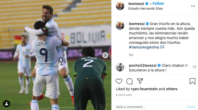198x110 pixels.
Task: Show tagged people icon on photo
Action: point(7,104)
